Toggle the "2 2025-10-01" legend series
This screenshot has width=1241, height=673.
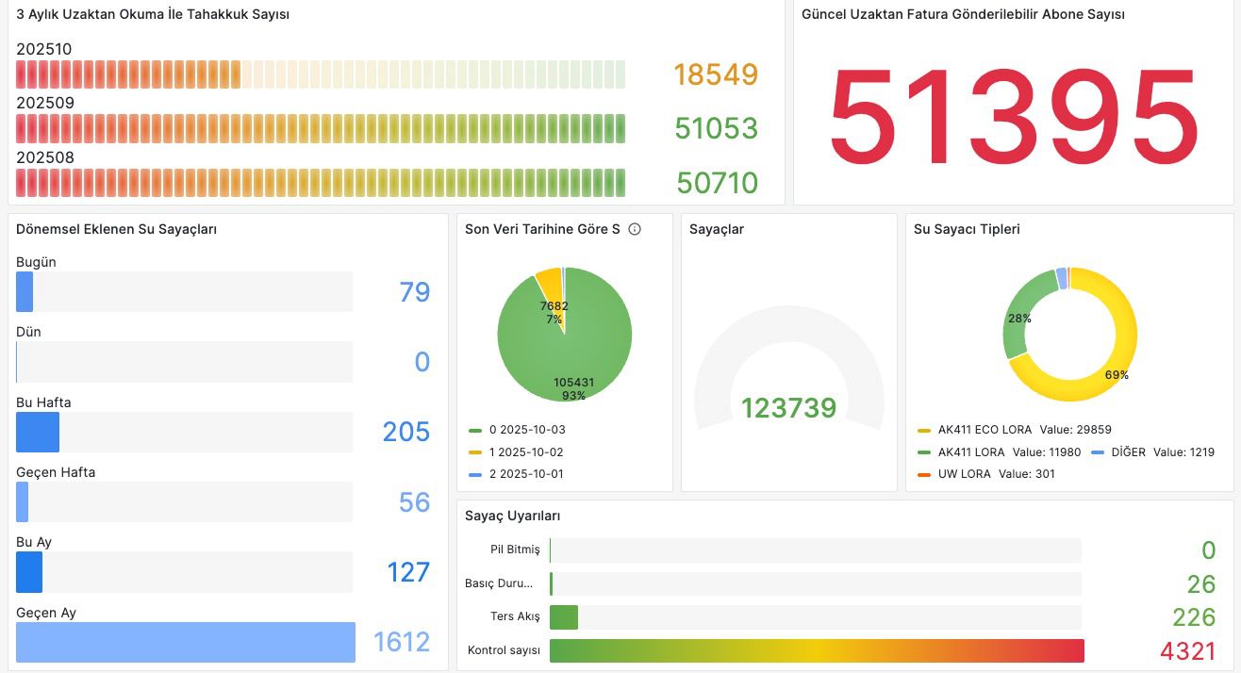point(526,474)
